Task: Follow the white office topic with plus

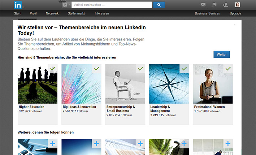Action: [228, 143]
